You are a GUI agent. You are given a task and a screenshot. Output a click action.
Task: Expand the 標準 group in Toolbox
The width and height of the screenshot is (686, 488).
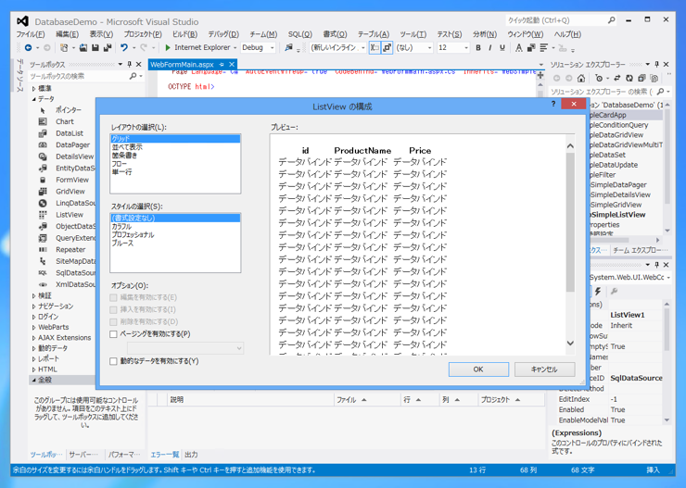[34, 88]
